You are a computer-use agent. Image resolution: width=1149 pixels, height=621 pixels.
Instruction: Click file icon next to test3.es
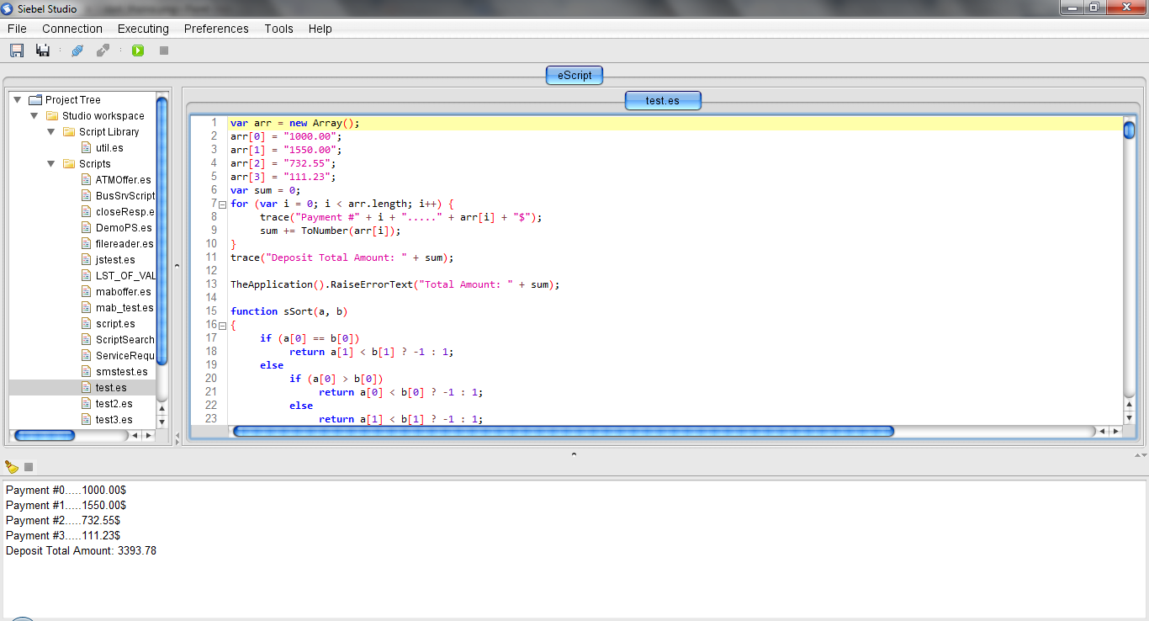click(87, 420)
